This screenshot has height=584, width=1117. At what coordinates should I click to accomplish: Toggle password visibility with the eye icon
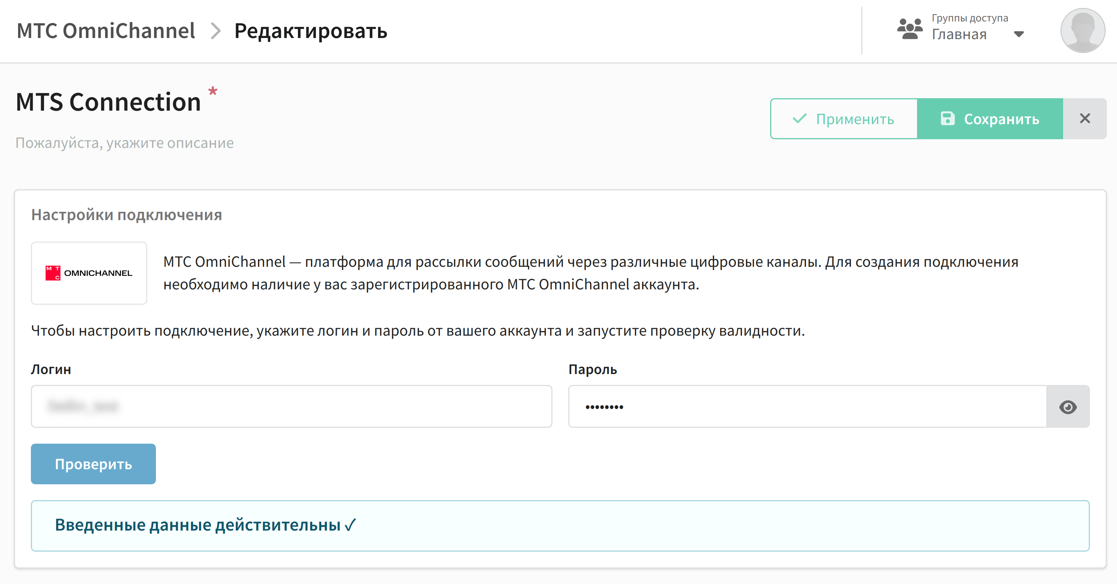pos(1068,406)
